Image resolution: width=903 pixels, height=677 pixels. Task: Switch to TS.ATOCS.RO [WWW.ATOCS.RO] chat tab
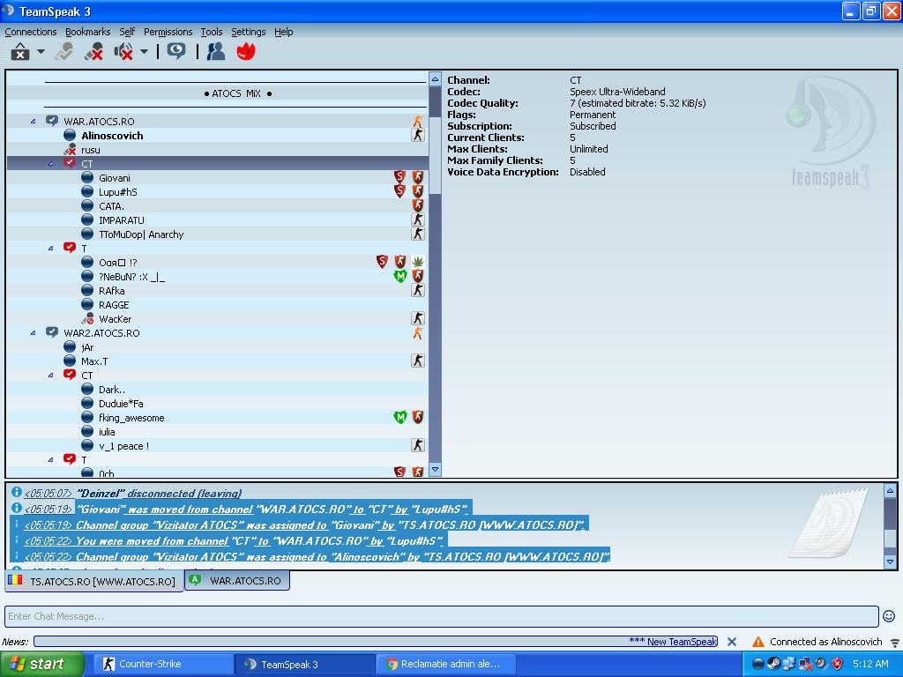(x=94, y=582)
